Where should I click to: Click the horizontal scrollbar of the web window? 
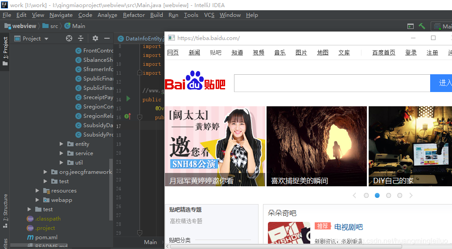[x=286, y=246]
